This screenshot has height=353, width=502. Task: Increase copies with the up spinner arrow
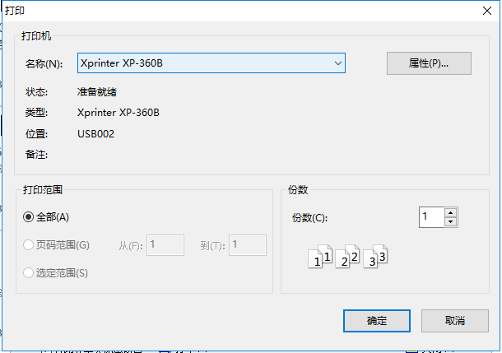pos(451,212)
